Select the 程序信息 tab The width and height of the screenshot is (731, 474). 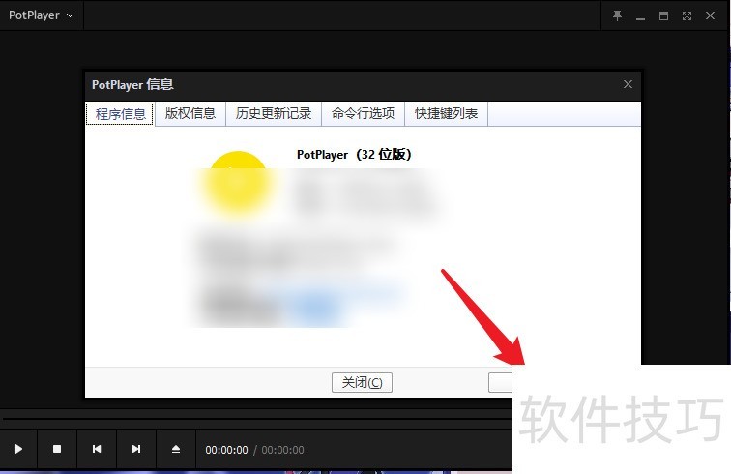pyautogui.click(x=120, y=114)
